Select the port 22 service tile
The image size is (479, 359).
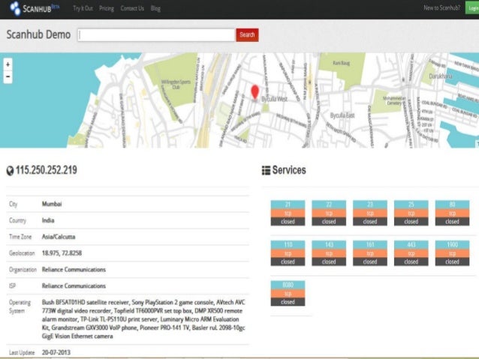pyautogui.click(x=329, y=213)
